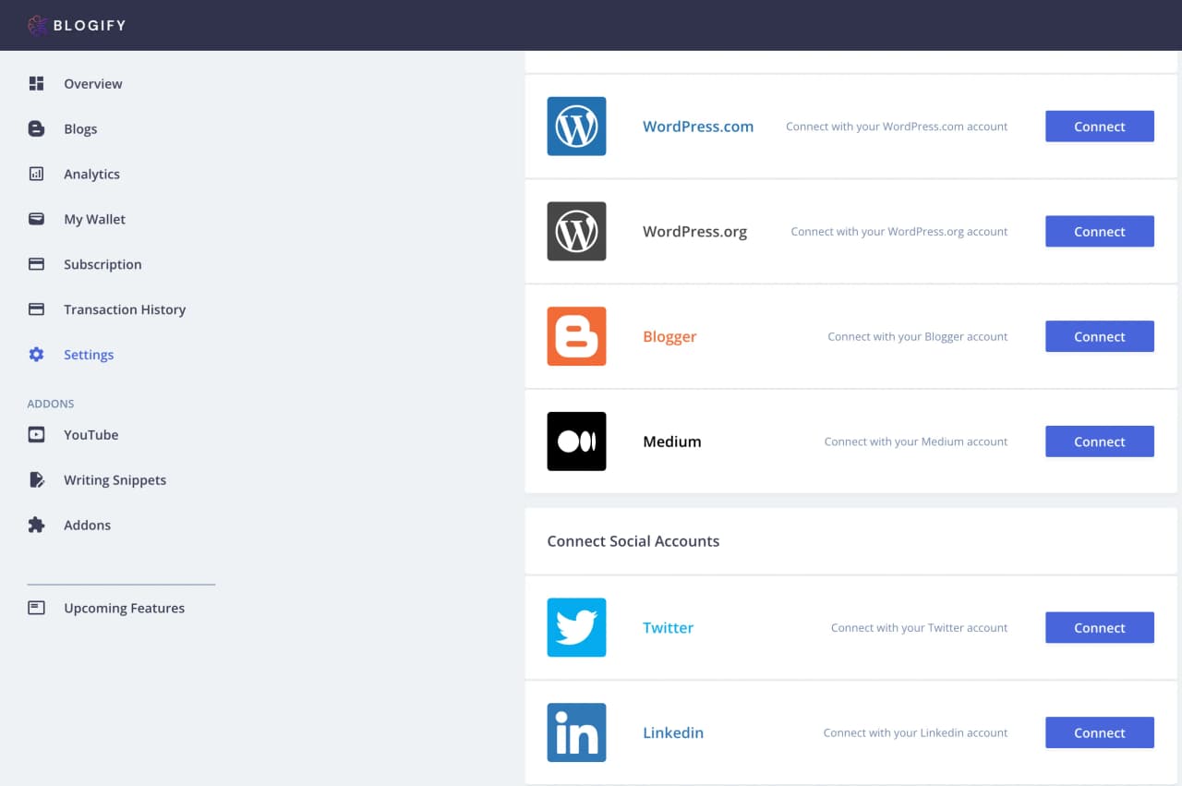Click the Addons puzzle piece icon

pos(35,525)
